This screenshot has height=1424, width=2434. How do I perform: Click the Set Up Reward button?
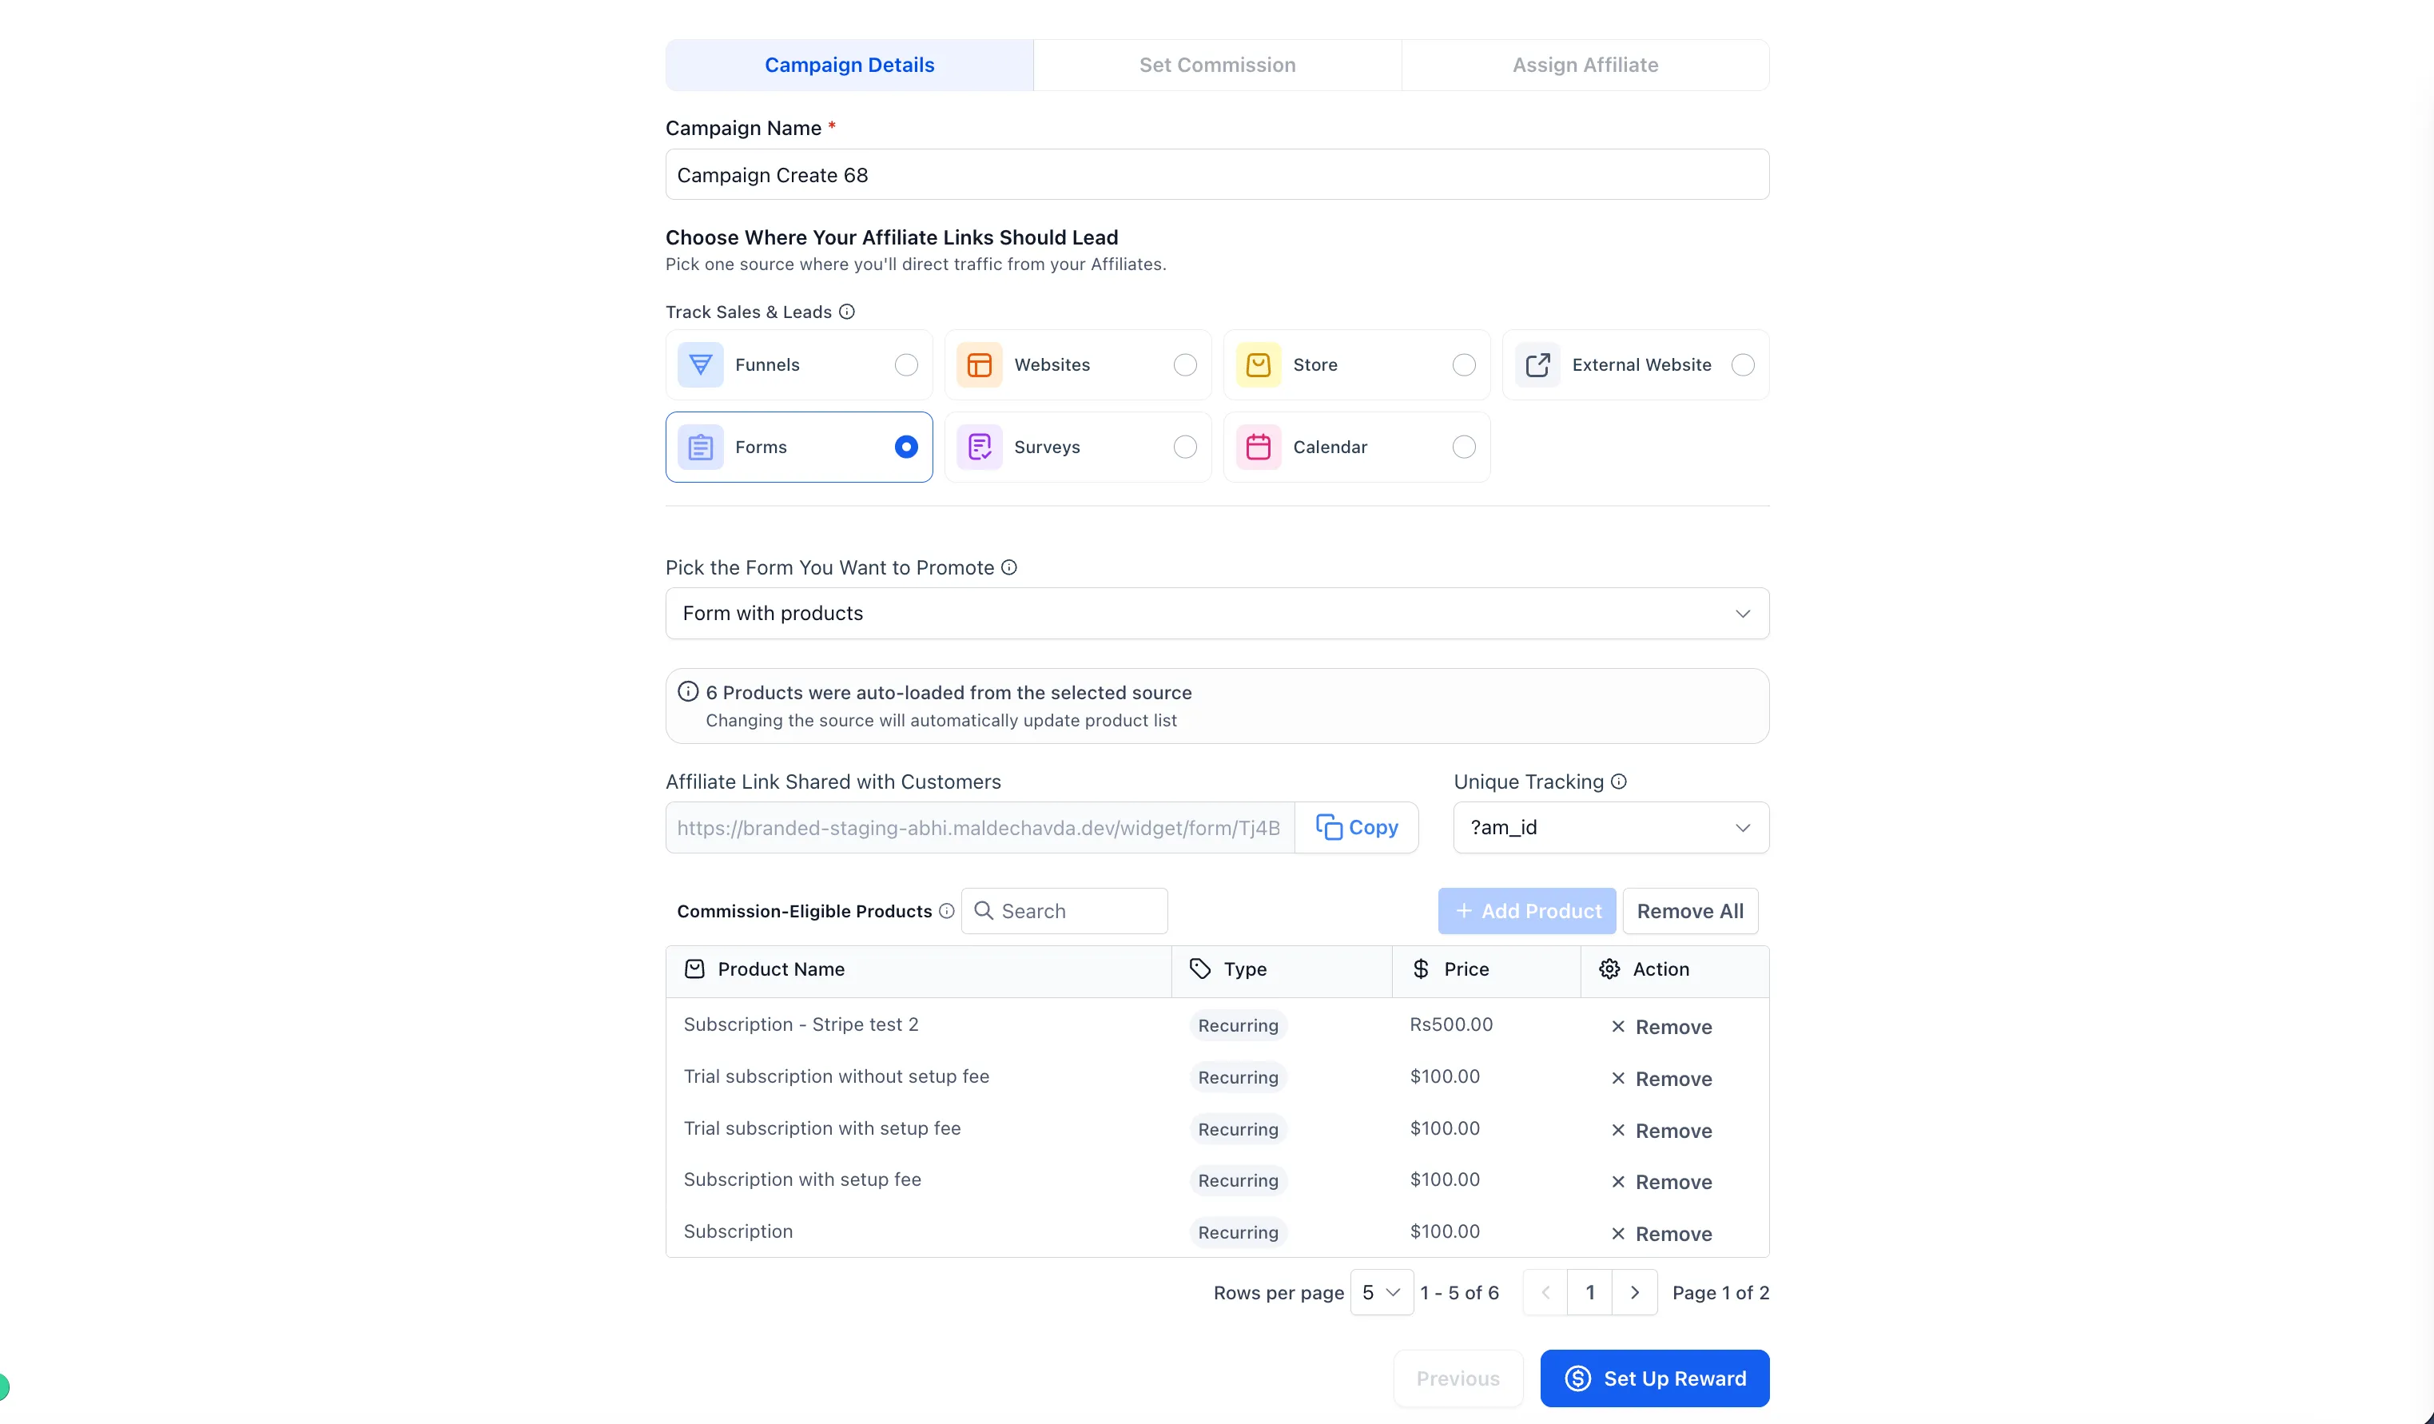[x=1655, y=1378]
